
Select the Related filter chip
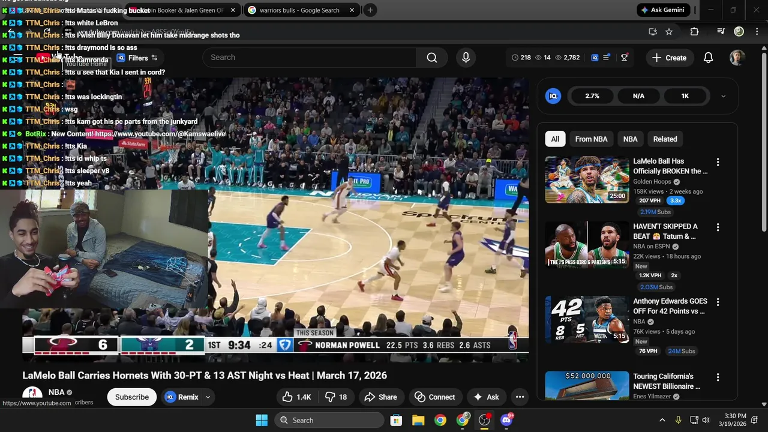click(x=665, y=139)
